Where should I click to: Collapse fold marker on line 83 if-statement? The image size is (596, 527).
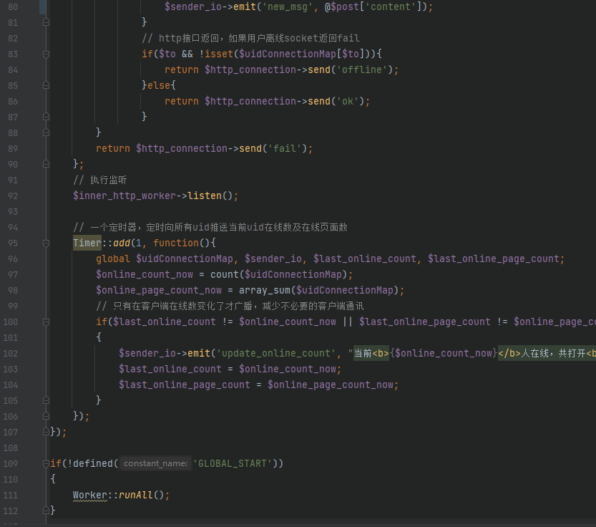point(46,54)
